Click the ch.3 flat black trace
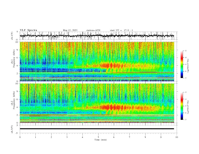199x154 pixels. click(x=97, y=129)
